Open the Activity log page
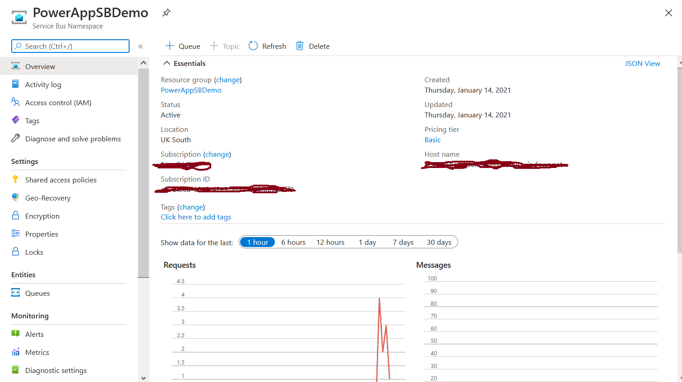The width and height of the screenshot is (682, 382). coord(43,84)
